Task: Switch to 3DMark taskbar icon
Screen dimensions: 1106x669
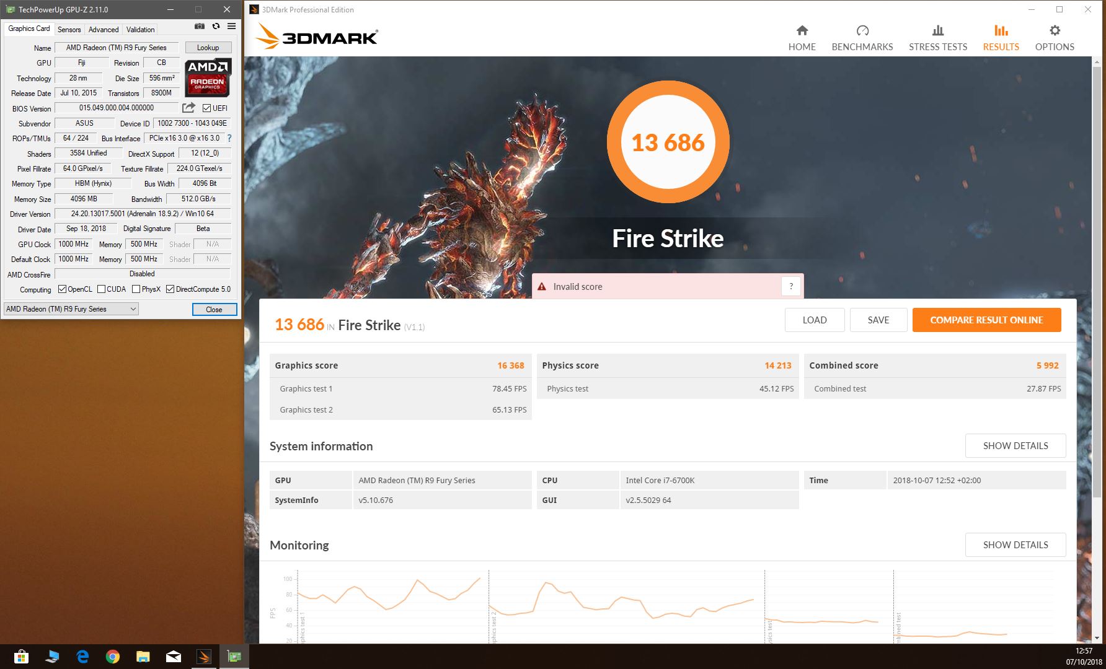Action: click(x=204, y=656)
